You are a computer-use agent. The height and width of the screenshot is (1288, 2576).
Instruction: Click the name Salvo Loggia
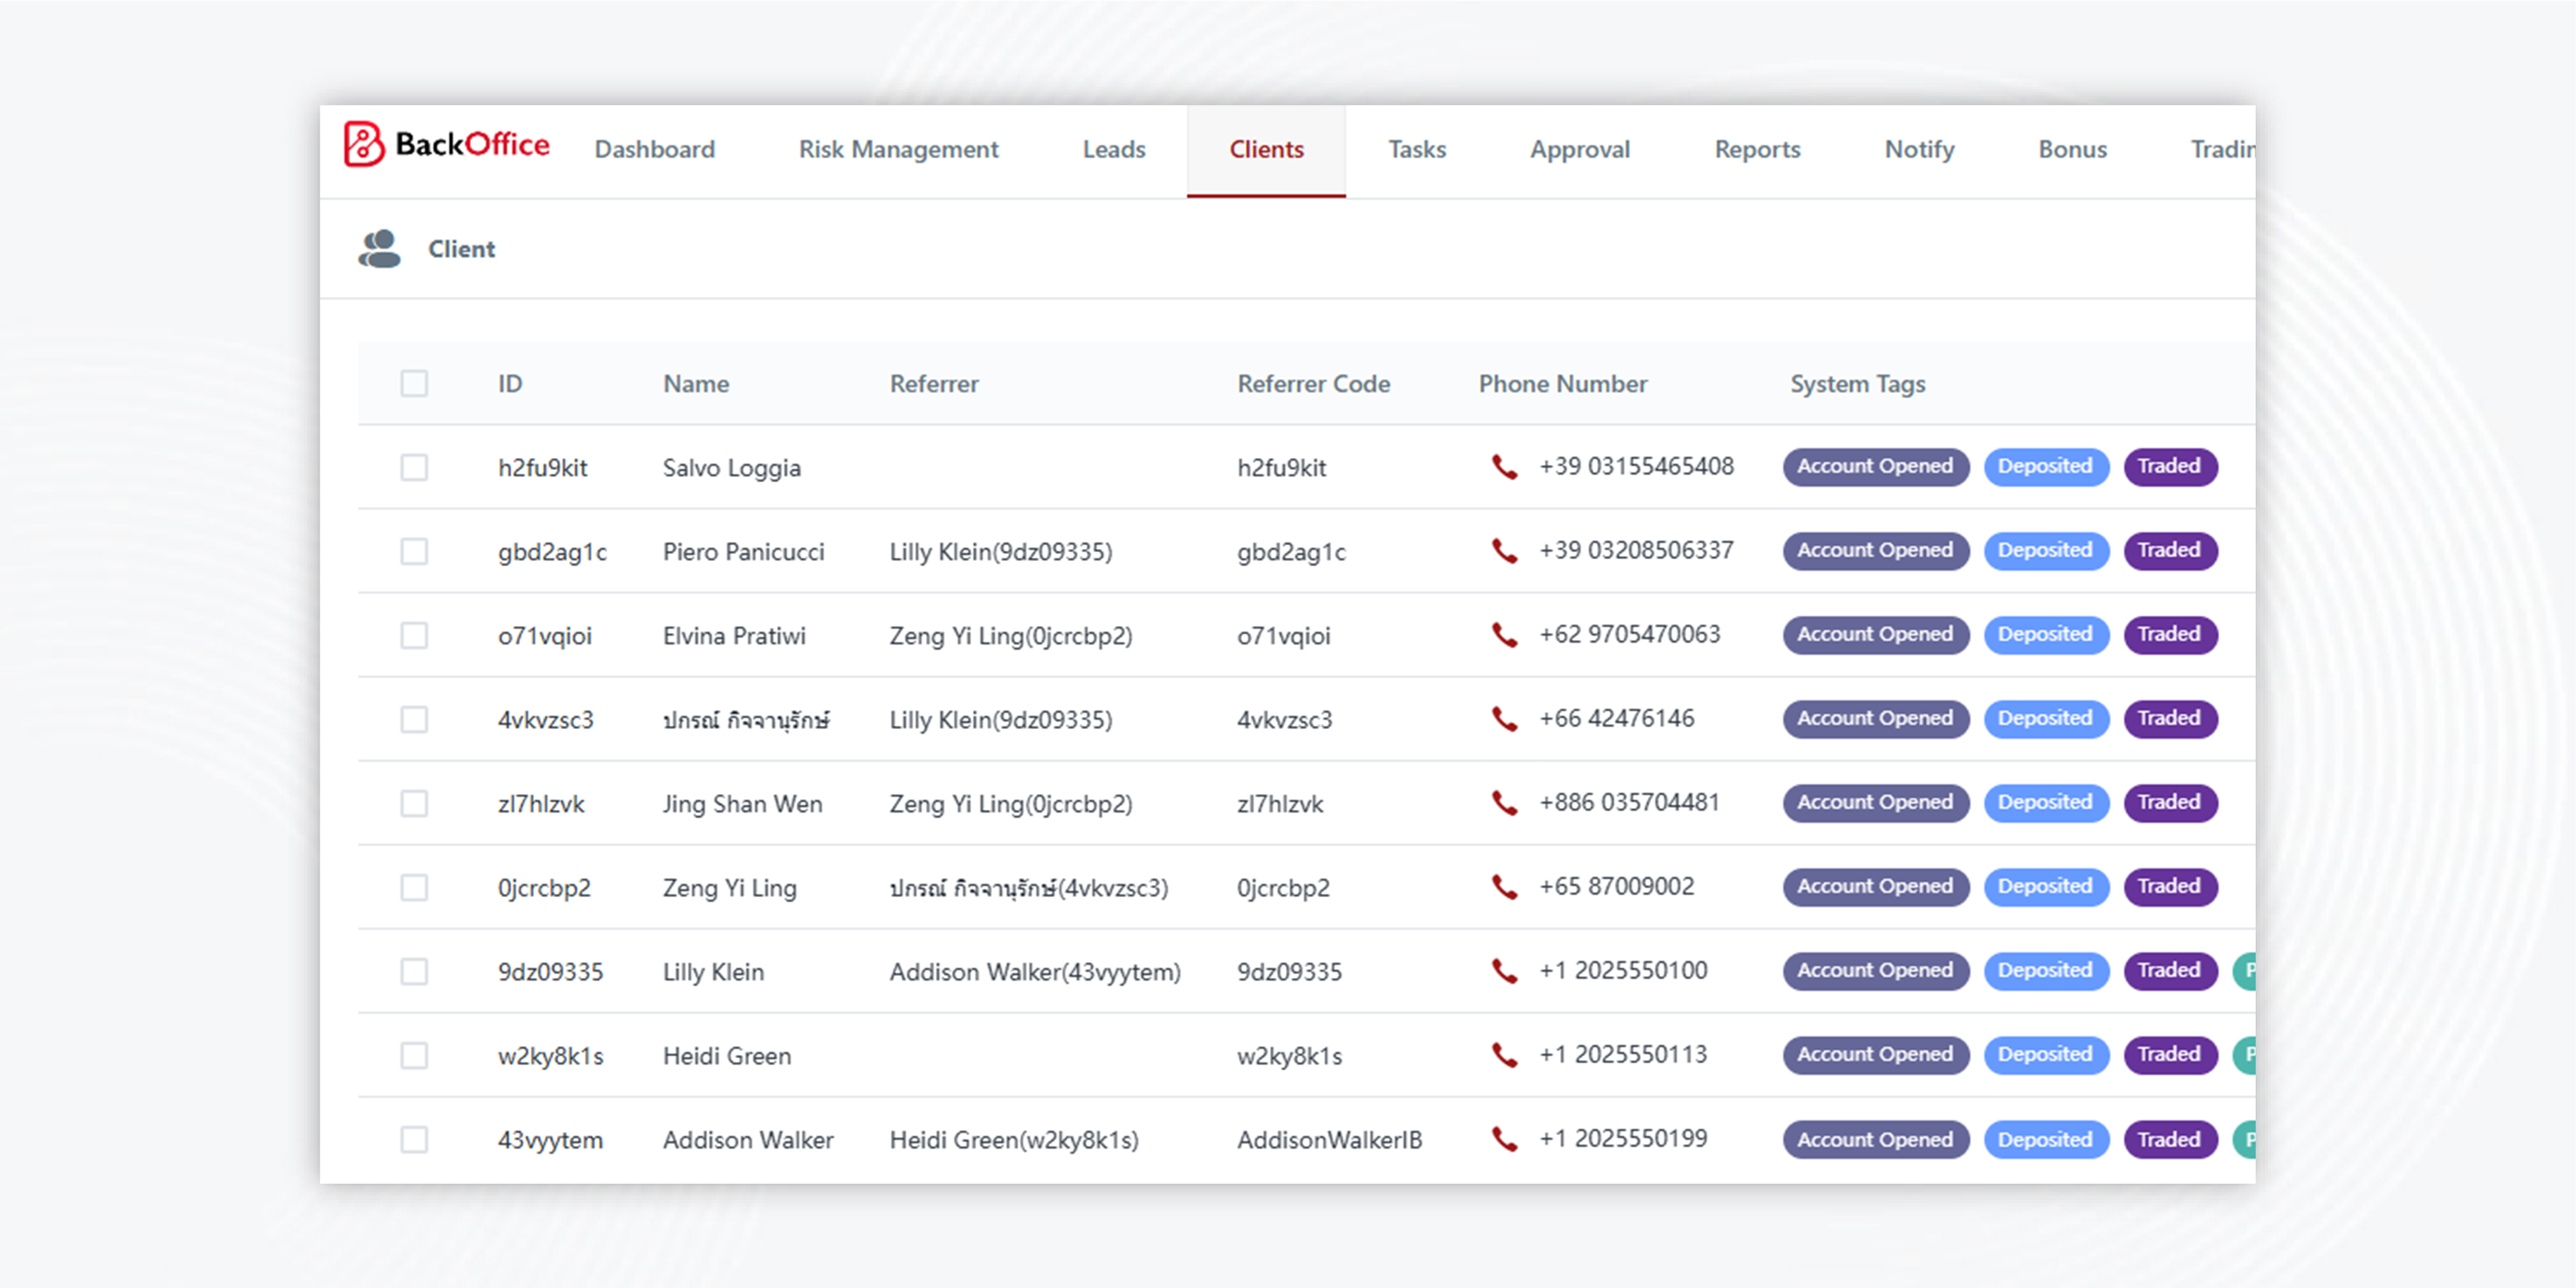732,468
